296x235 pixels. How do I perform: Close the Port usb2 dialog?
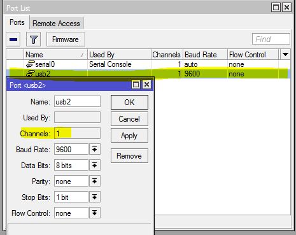coord(146,85)
